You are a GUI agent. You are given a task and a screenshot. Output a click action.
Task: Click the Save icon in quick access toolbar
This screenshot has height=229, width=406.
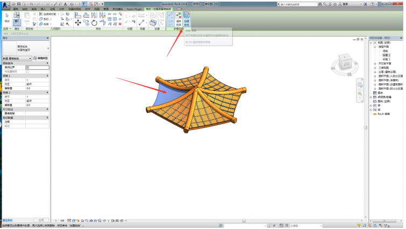[x=19, y=4]
